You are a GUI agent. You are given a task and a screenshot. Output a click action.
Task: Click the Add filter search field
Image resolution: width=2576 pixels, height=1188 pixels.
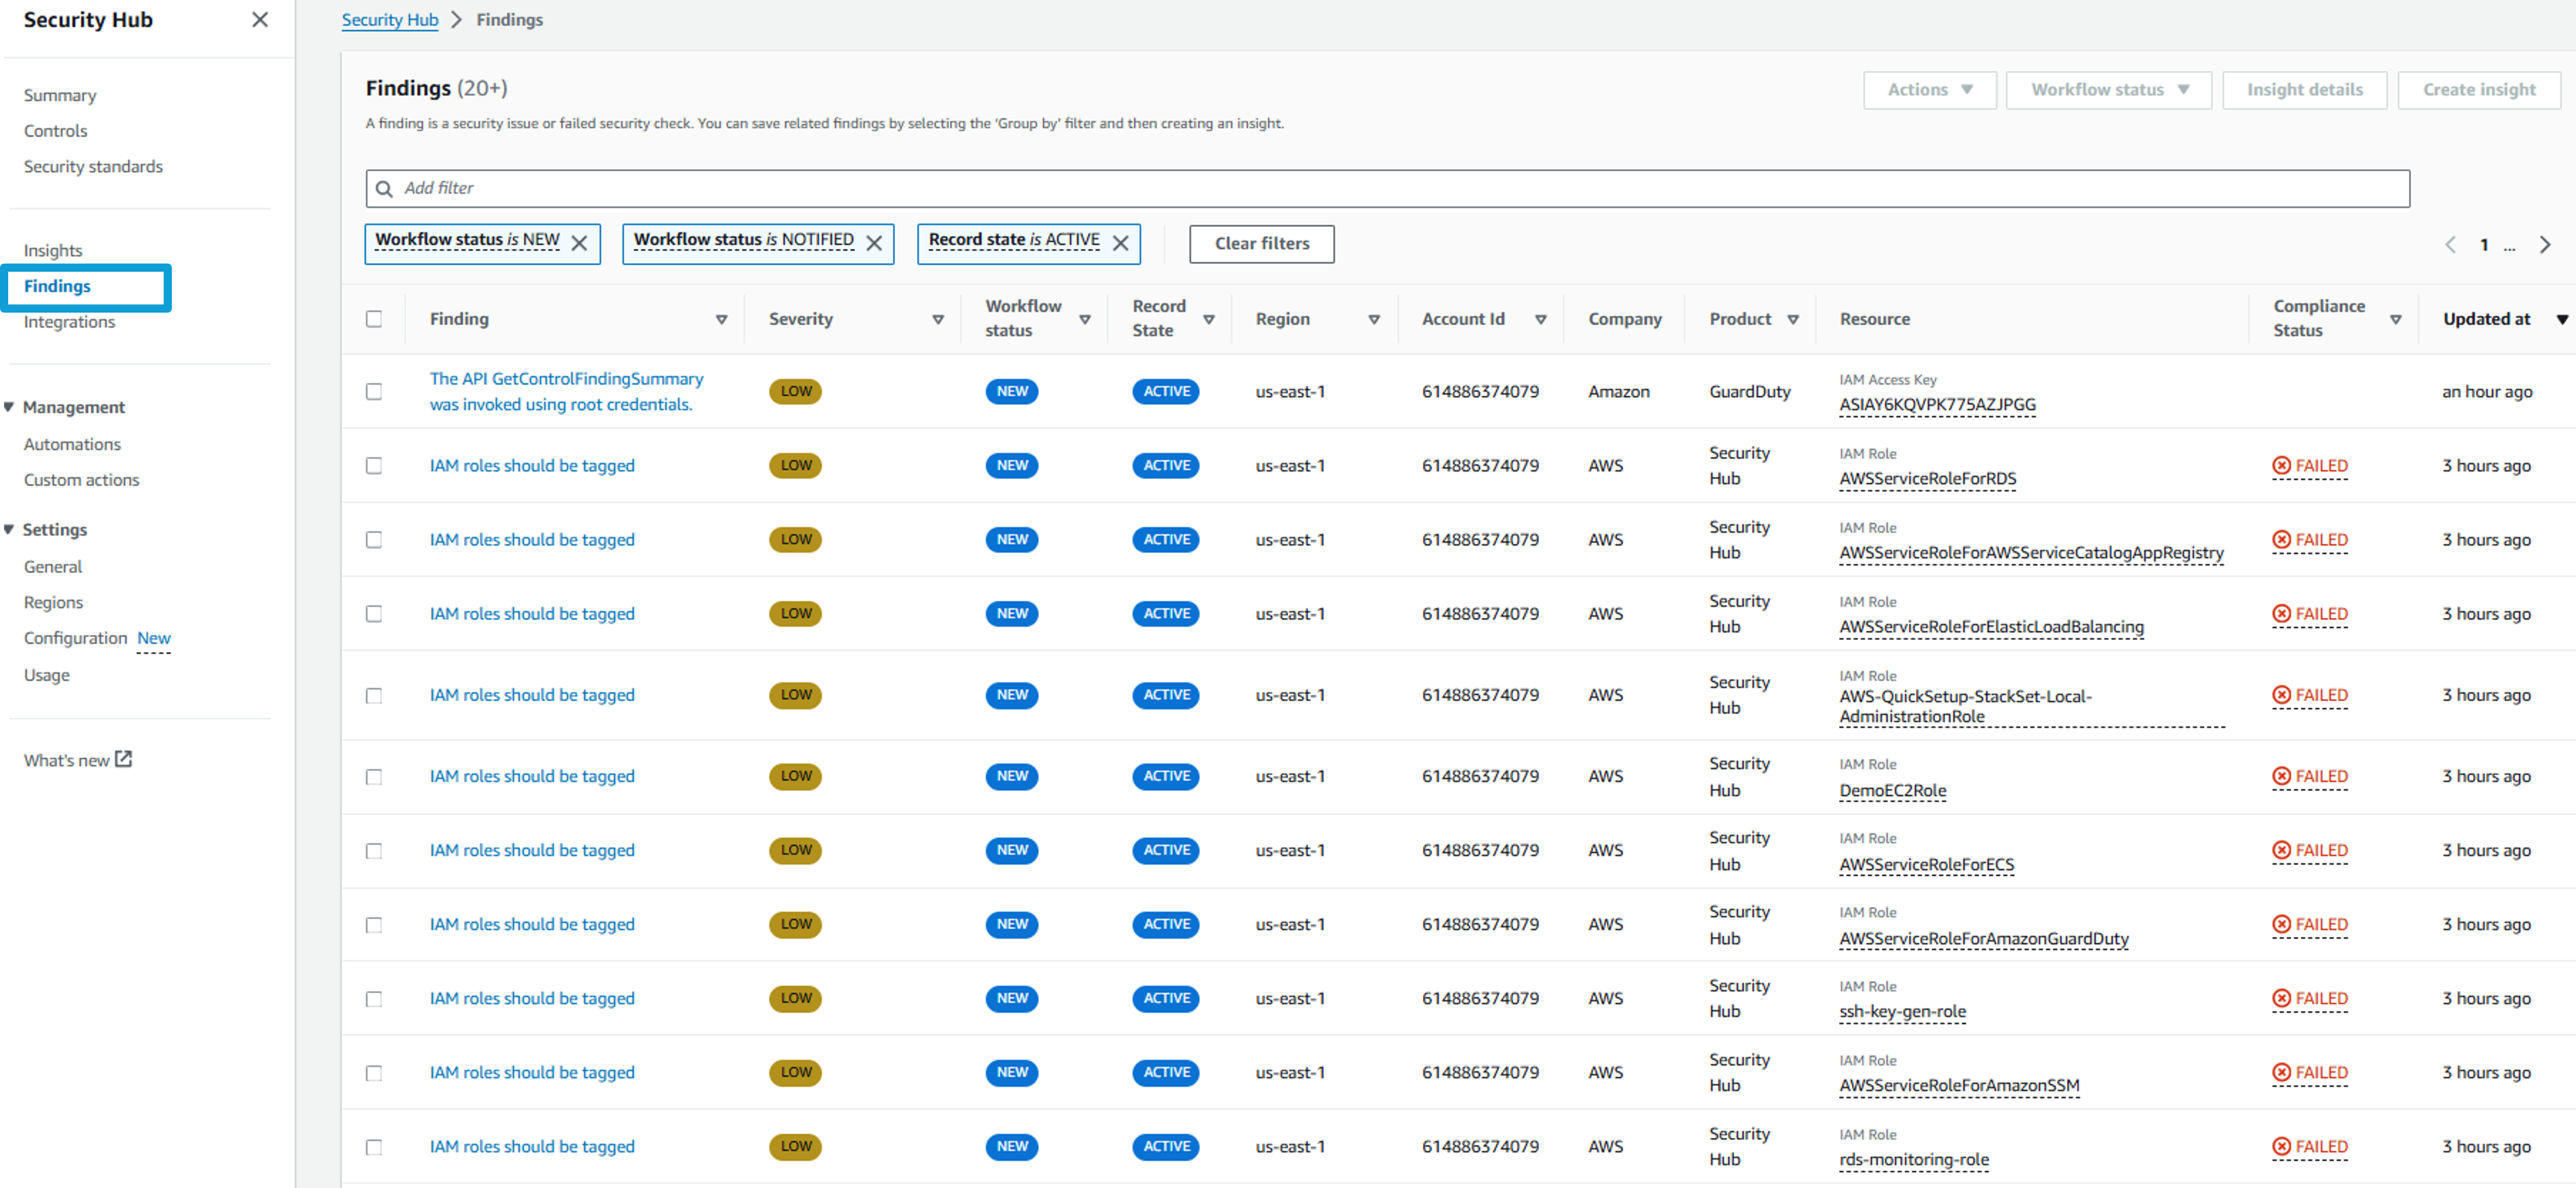[x=1387, y=188]
